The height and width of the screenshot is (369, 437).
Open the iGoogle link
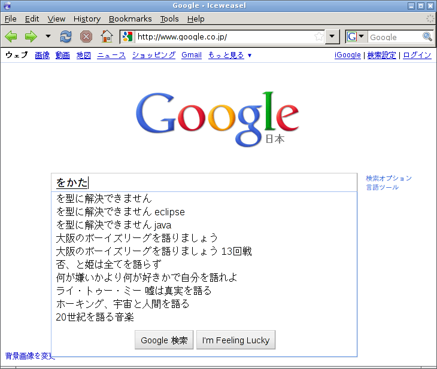[x=348, y=55]
